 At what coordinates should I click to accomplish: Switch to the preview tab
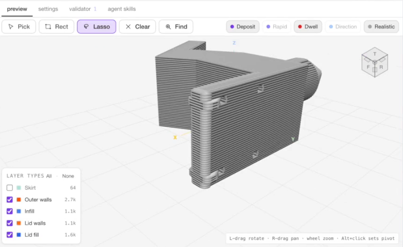[17, 9]
